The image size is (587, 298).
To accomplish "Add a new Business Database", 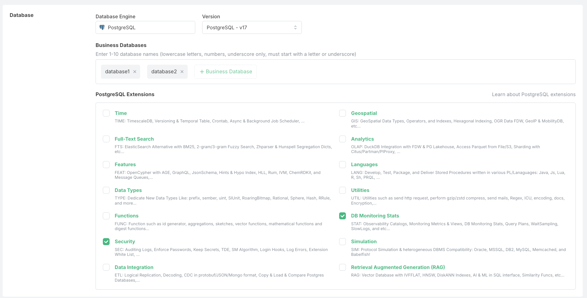I will coord(226,72).
